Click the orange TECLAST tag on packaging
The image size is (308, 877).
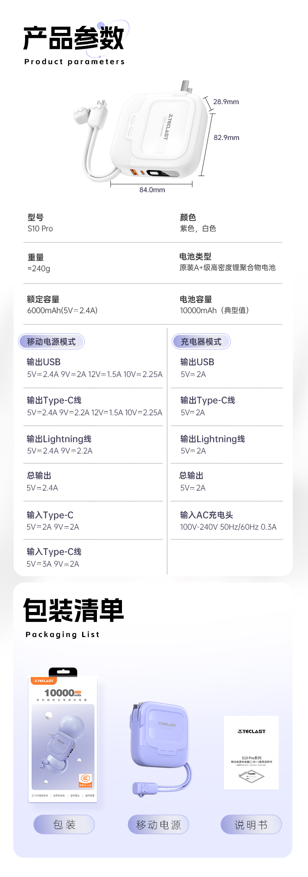(44, 681)
